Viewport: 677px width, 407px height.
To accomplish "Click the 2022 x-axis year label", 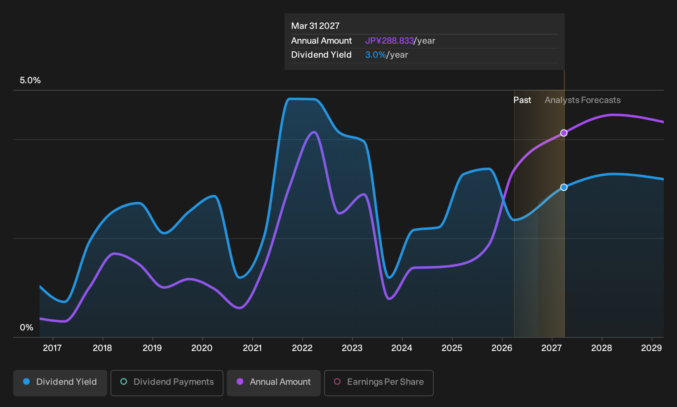I will tap(302, 348).
